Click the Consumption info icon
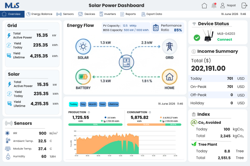The width and height of the screenshot is (250, 166). click(150, 112)
